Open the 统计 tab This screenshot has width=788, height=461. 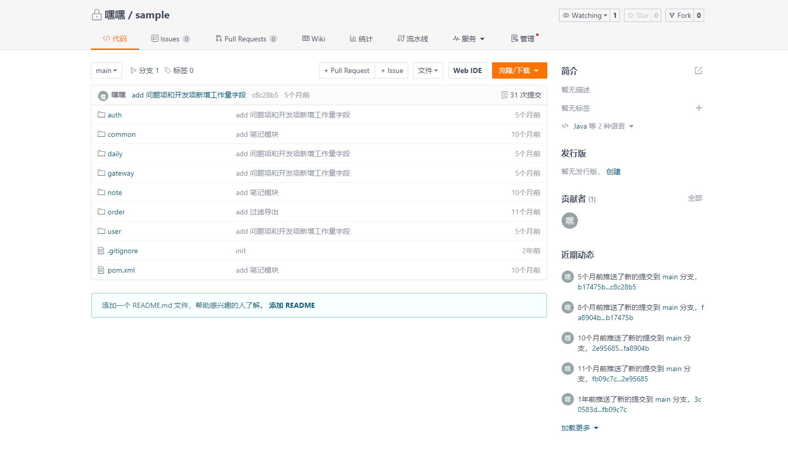(x=361, y=39)
